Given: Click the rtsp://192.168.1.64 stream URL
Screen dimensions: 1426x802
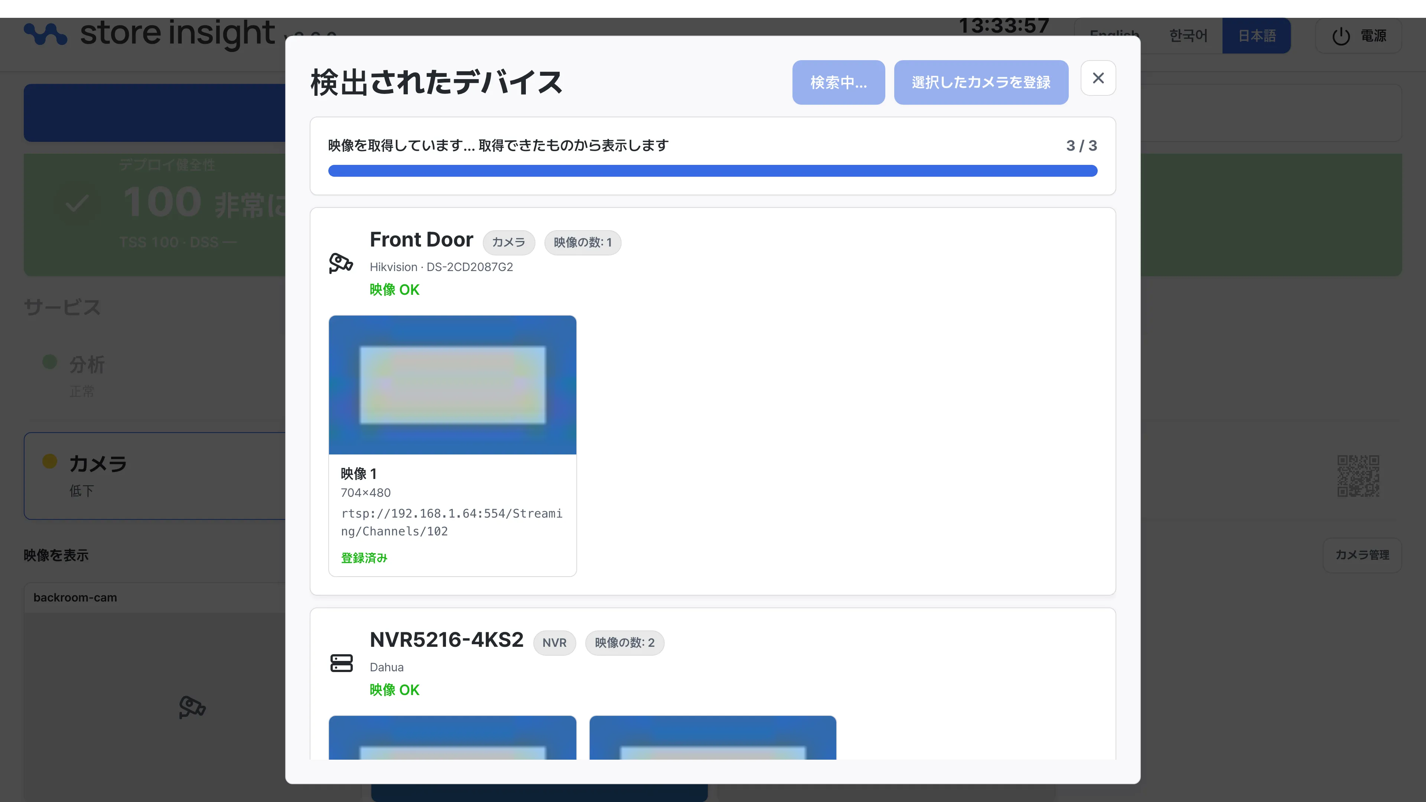Looking at the screenshot, I should coord(452,522).
